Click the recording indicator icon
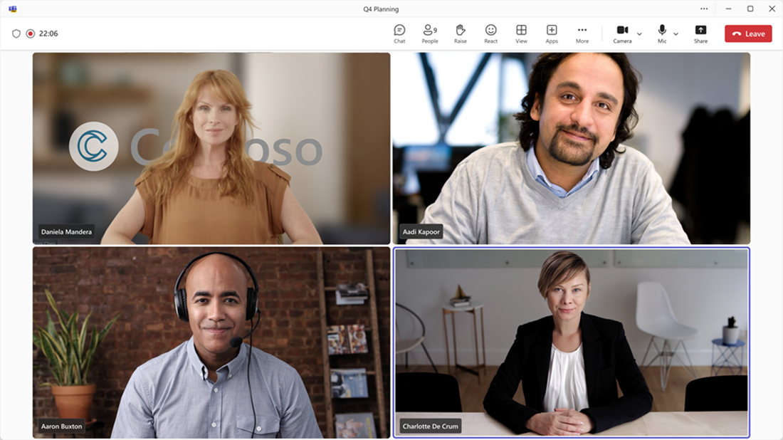 tap(31, 33)
